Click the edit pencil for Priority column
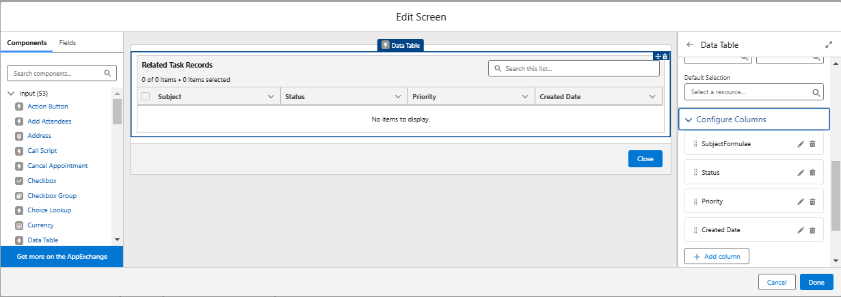The image size is (841, 297). [x=801, y=201]
